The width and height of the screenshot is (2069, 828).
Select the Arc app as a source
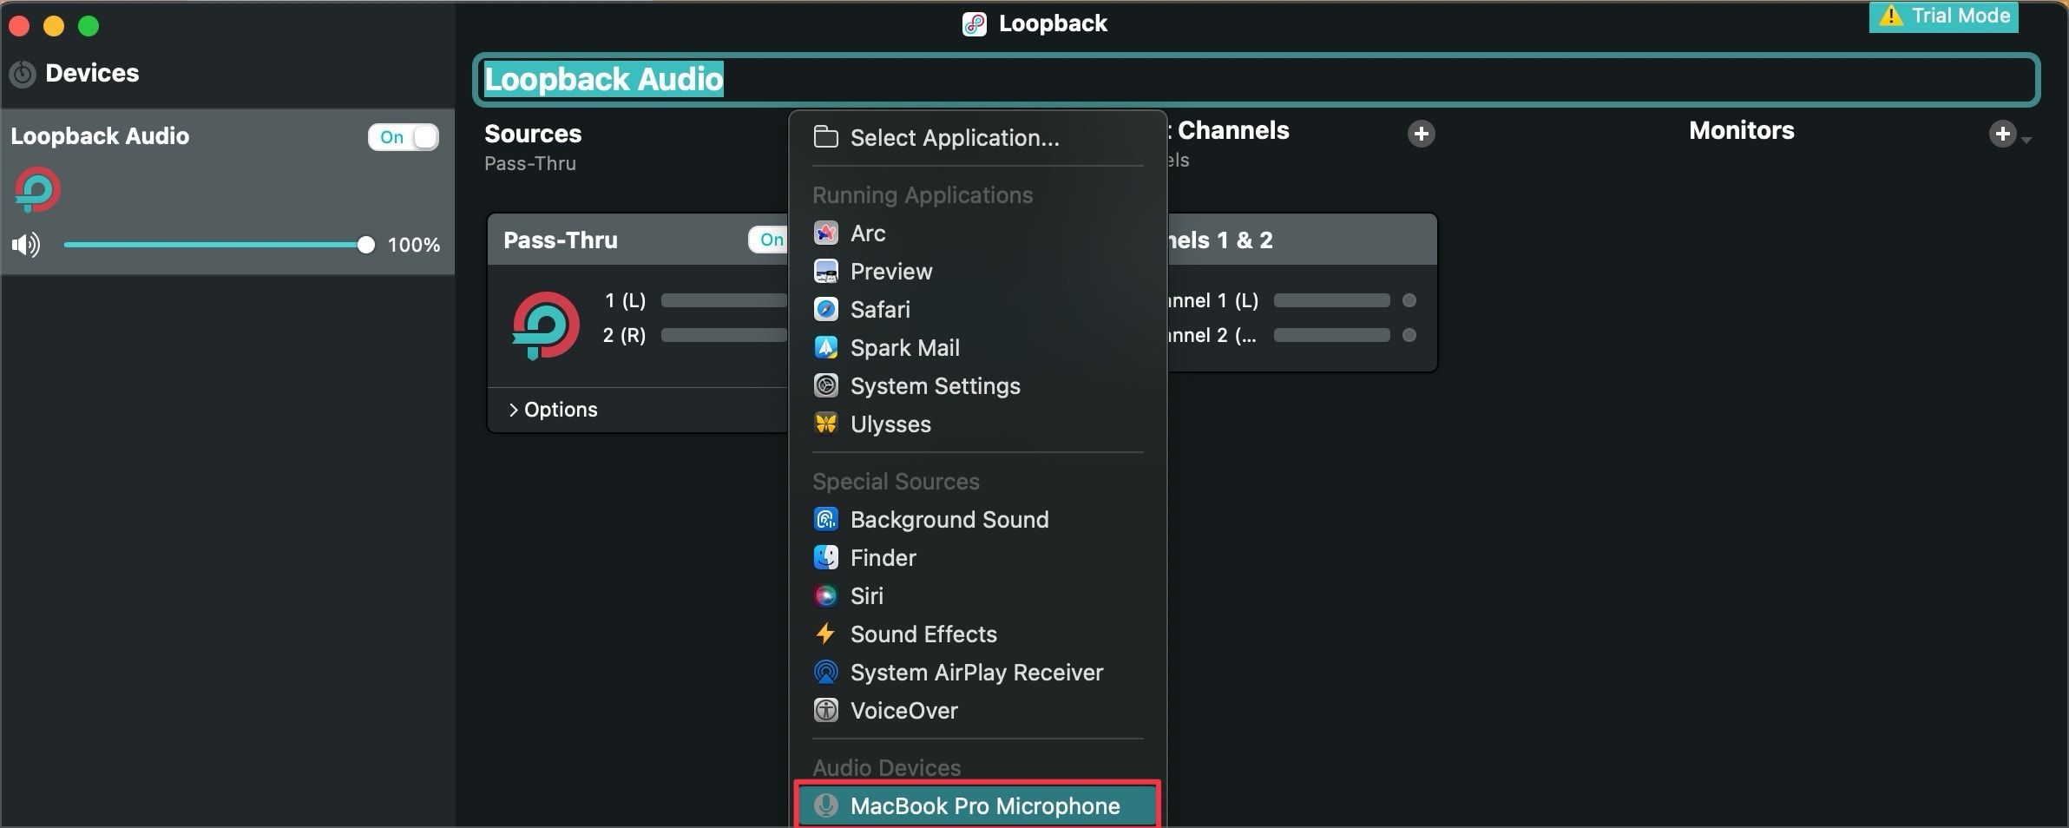[x=867, y=233]
